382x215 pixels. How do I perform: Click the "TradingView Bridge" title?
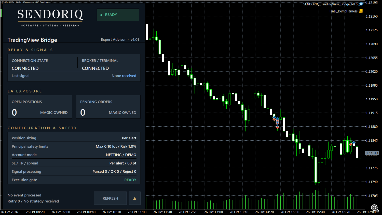[32, 40]
